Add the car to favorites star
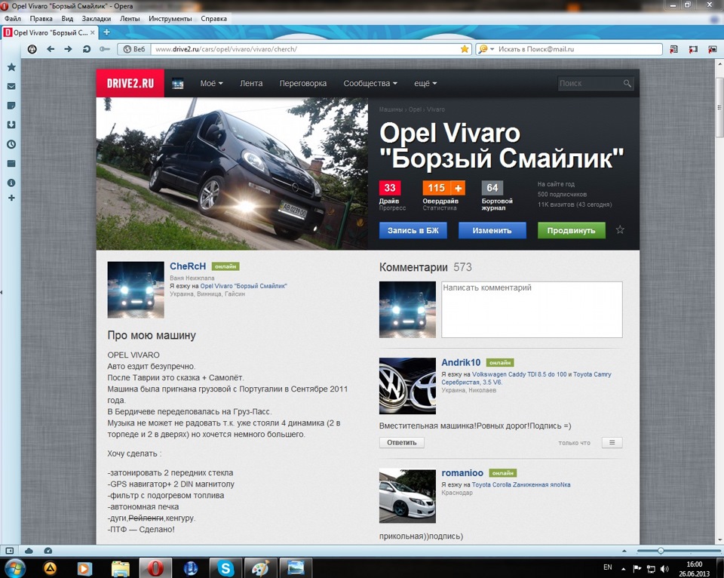Screen dimensions: 724x578 coord(620,229)
